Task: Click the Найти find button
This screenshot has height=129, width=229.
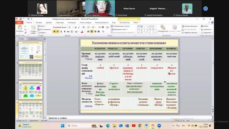Action: coord(205,26)
